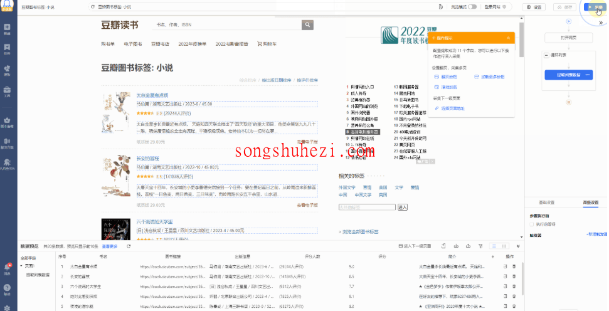Open the 解决方案 sidebar icon
The height and width of the screenshot is (311, 609).
coord(7,141)
